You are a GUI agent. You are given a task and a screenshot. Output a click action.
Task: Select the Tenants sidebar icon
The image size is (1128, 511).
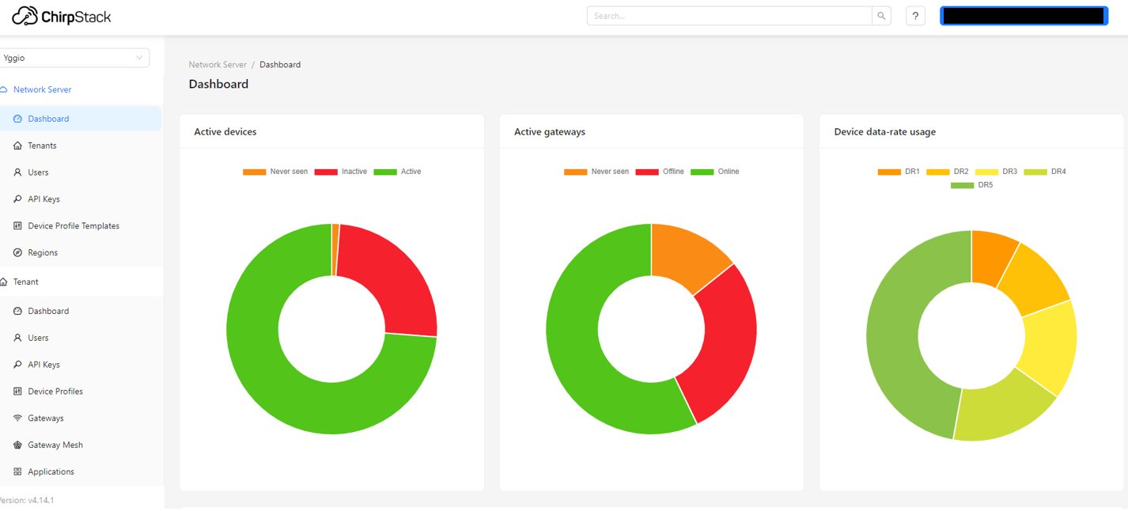(x=17, y=145)
